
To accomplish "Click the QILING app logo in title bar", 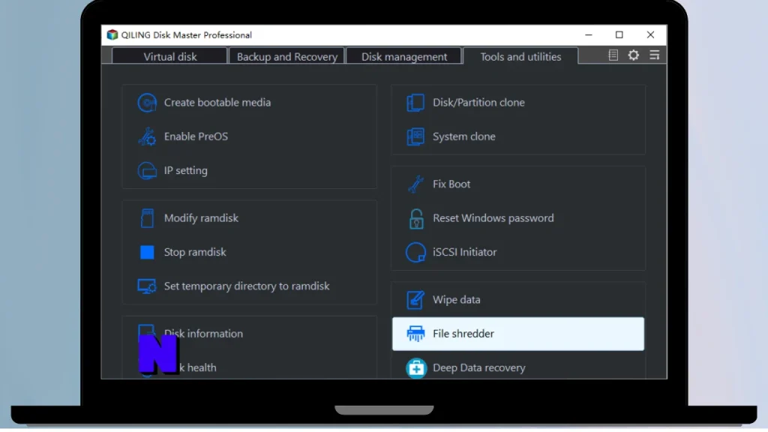I will coord(112,34).
